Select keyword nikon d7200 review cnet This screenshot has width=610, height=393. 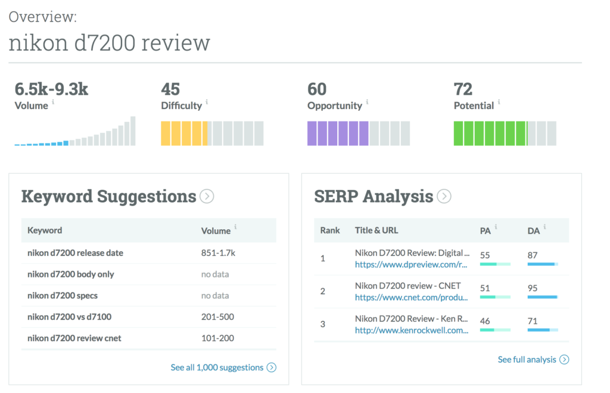point(74,338)
